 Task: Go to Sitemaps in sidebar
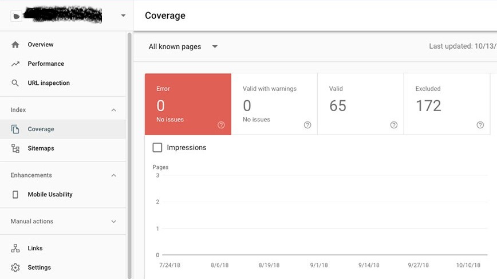coord(41,148)
